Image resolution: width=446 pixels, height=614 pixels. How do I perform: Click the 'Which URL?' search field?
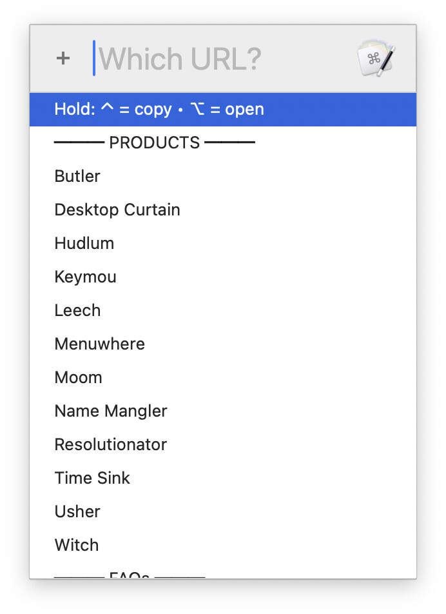pos(219,59)
